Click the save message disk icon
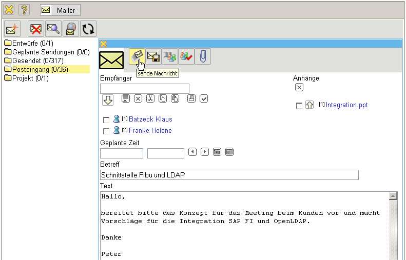Image resolution: width=406 pixels, height=260 pixels. (x=153, y=56)
